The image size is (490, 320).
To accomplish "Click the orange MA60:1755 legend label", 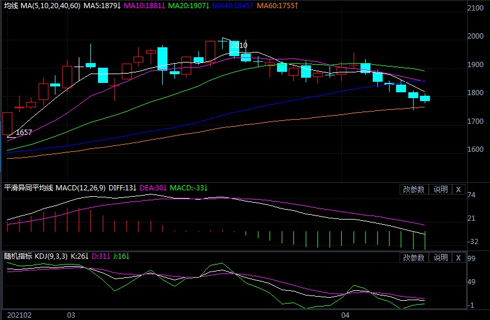I will (278, 6).
